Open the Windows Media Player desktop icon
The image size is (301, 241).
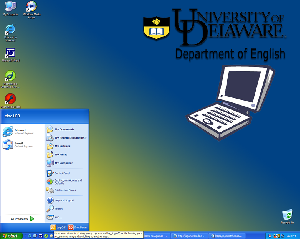pyautogui.click(x=31, y=10)
